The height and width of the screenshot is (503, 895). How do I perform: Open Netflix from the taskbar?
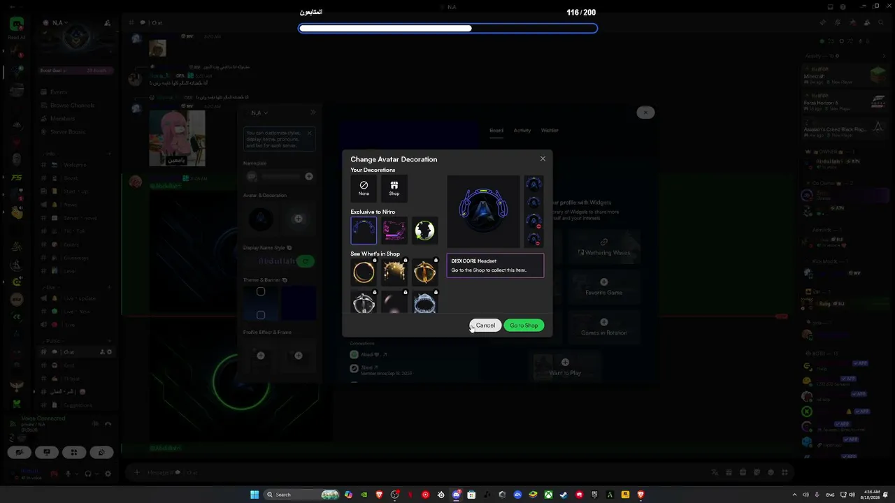410,495
